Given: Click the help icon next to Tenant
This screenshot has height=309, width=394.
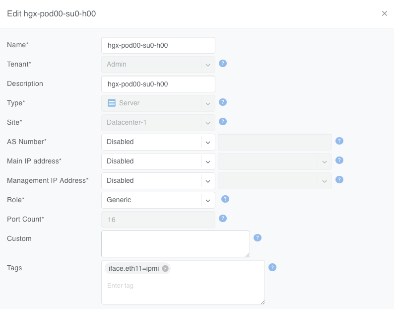Looking at the screenshot, I should pyautogui.click(x=223, y=64).
